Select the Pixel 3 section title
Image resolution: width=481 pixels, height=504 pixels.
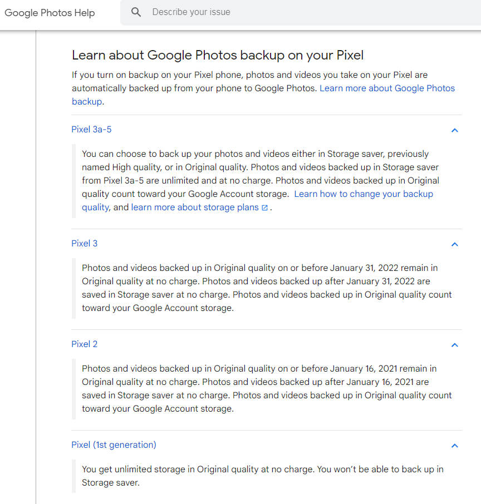coord(85,244)
